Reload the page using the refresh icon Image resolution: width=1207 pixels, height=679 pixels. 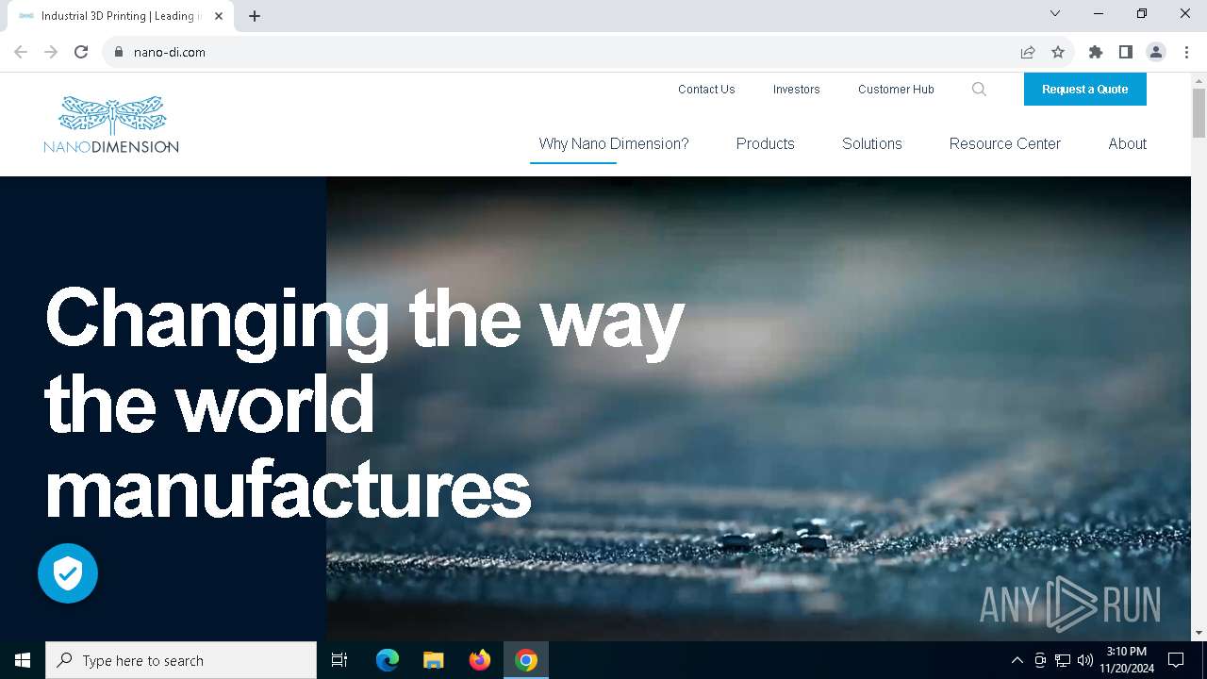click(81, 52)
